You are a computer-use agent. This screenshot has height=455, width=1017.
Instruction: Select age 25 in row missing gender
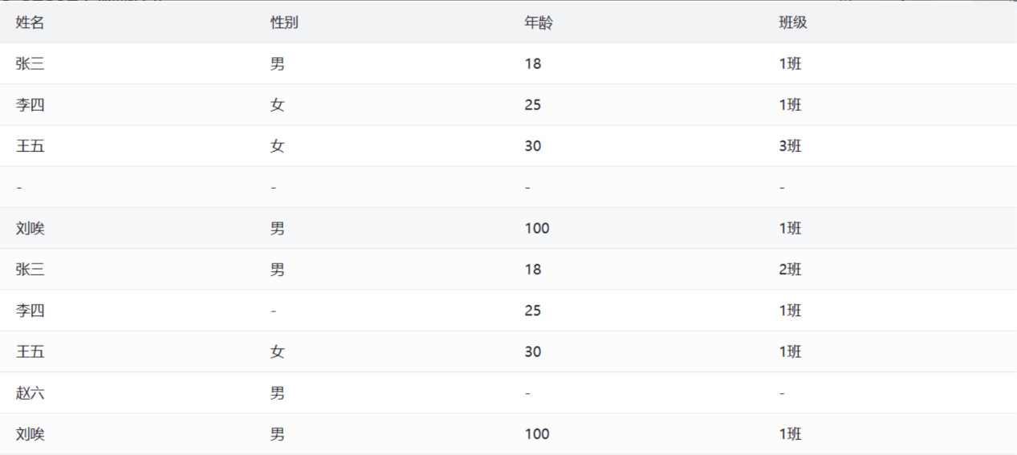(533, 311)
